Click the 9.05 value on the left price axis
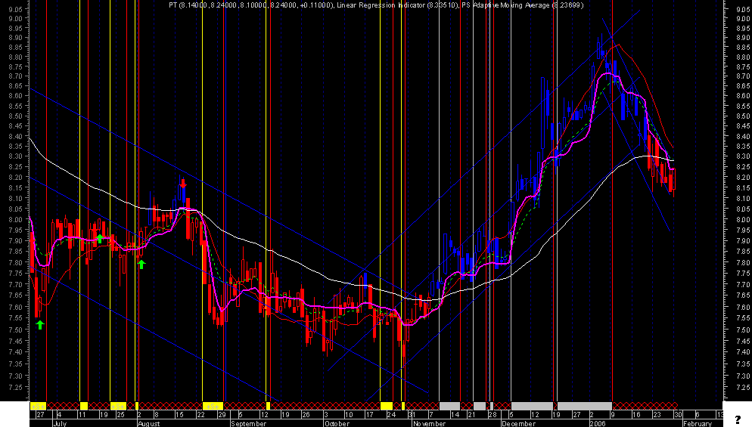752x427 pixels. (x=15, y=9)
